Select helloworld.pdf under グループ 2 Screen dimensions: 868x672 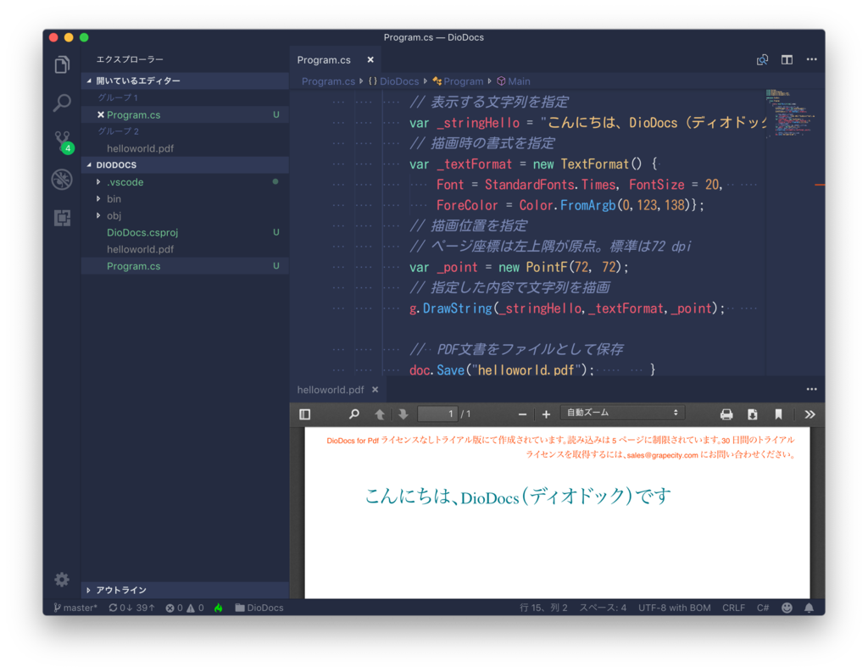pyautogui.click(x=185, y=148)
